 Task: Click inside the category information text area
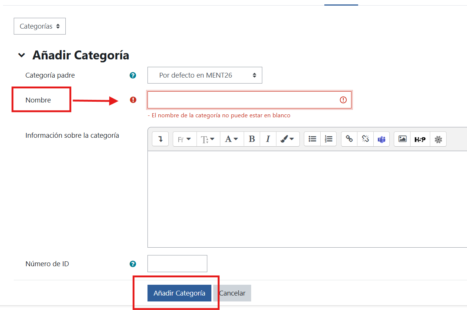(x=307, y=199)
